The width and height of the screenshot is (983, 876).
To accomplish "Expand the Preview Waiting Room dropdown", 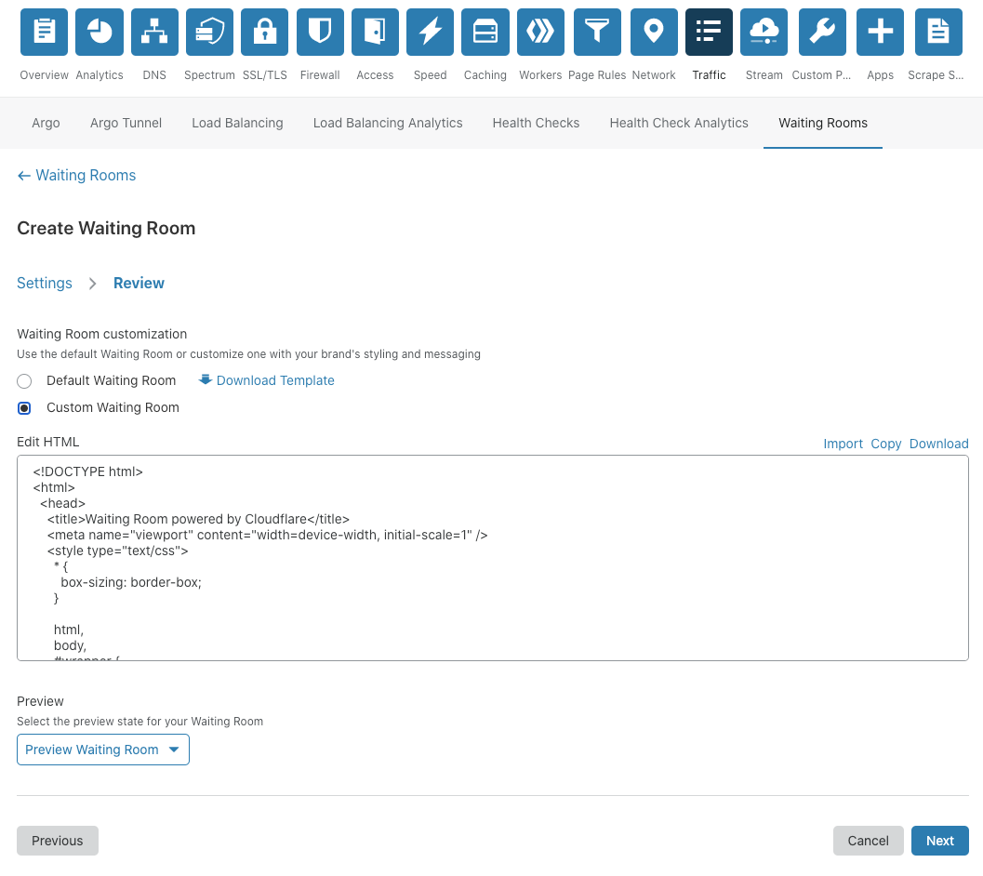I will pos(103,750).
